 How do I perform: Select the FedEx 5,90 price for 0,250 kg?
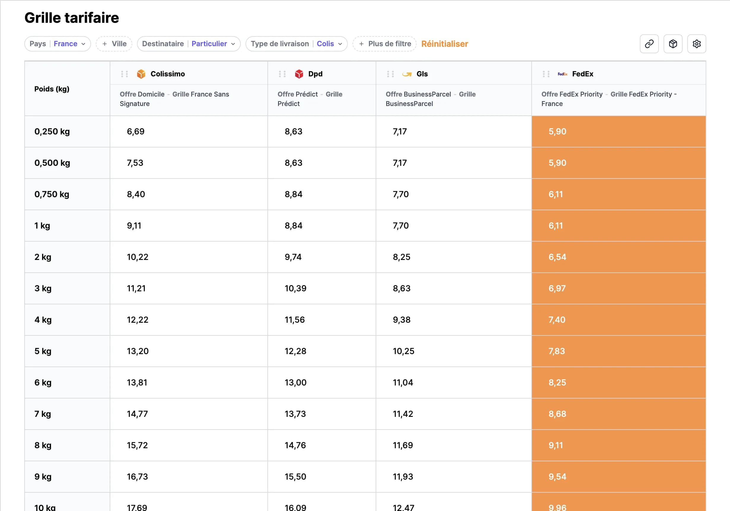click(557, 131)
